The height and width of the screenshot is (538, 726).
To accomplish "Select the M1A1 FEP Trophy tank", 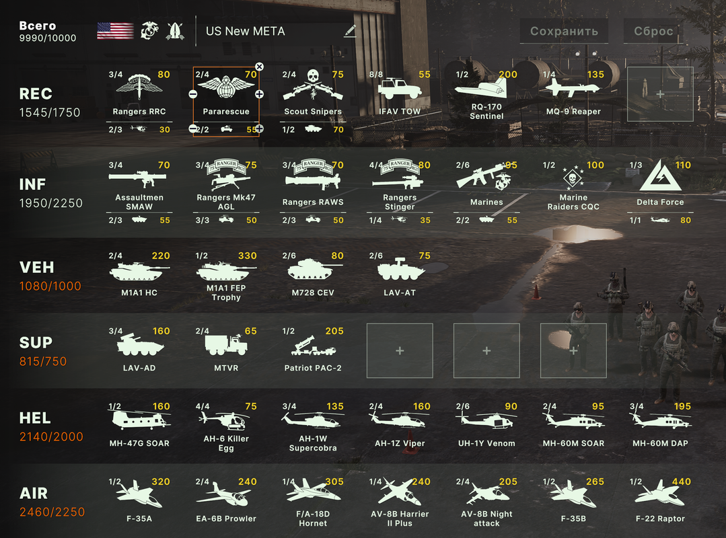I will click(x=223, y=271).
